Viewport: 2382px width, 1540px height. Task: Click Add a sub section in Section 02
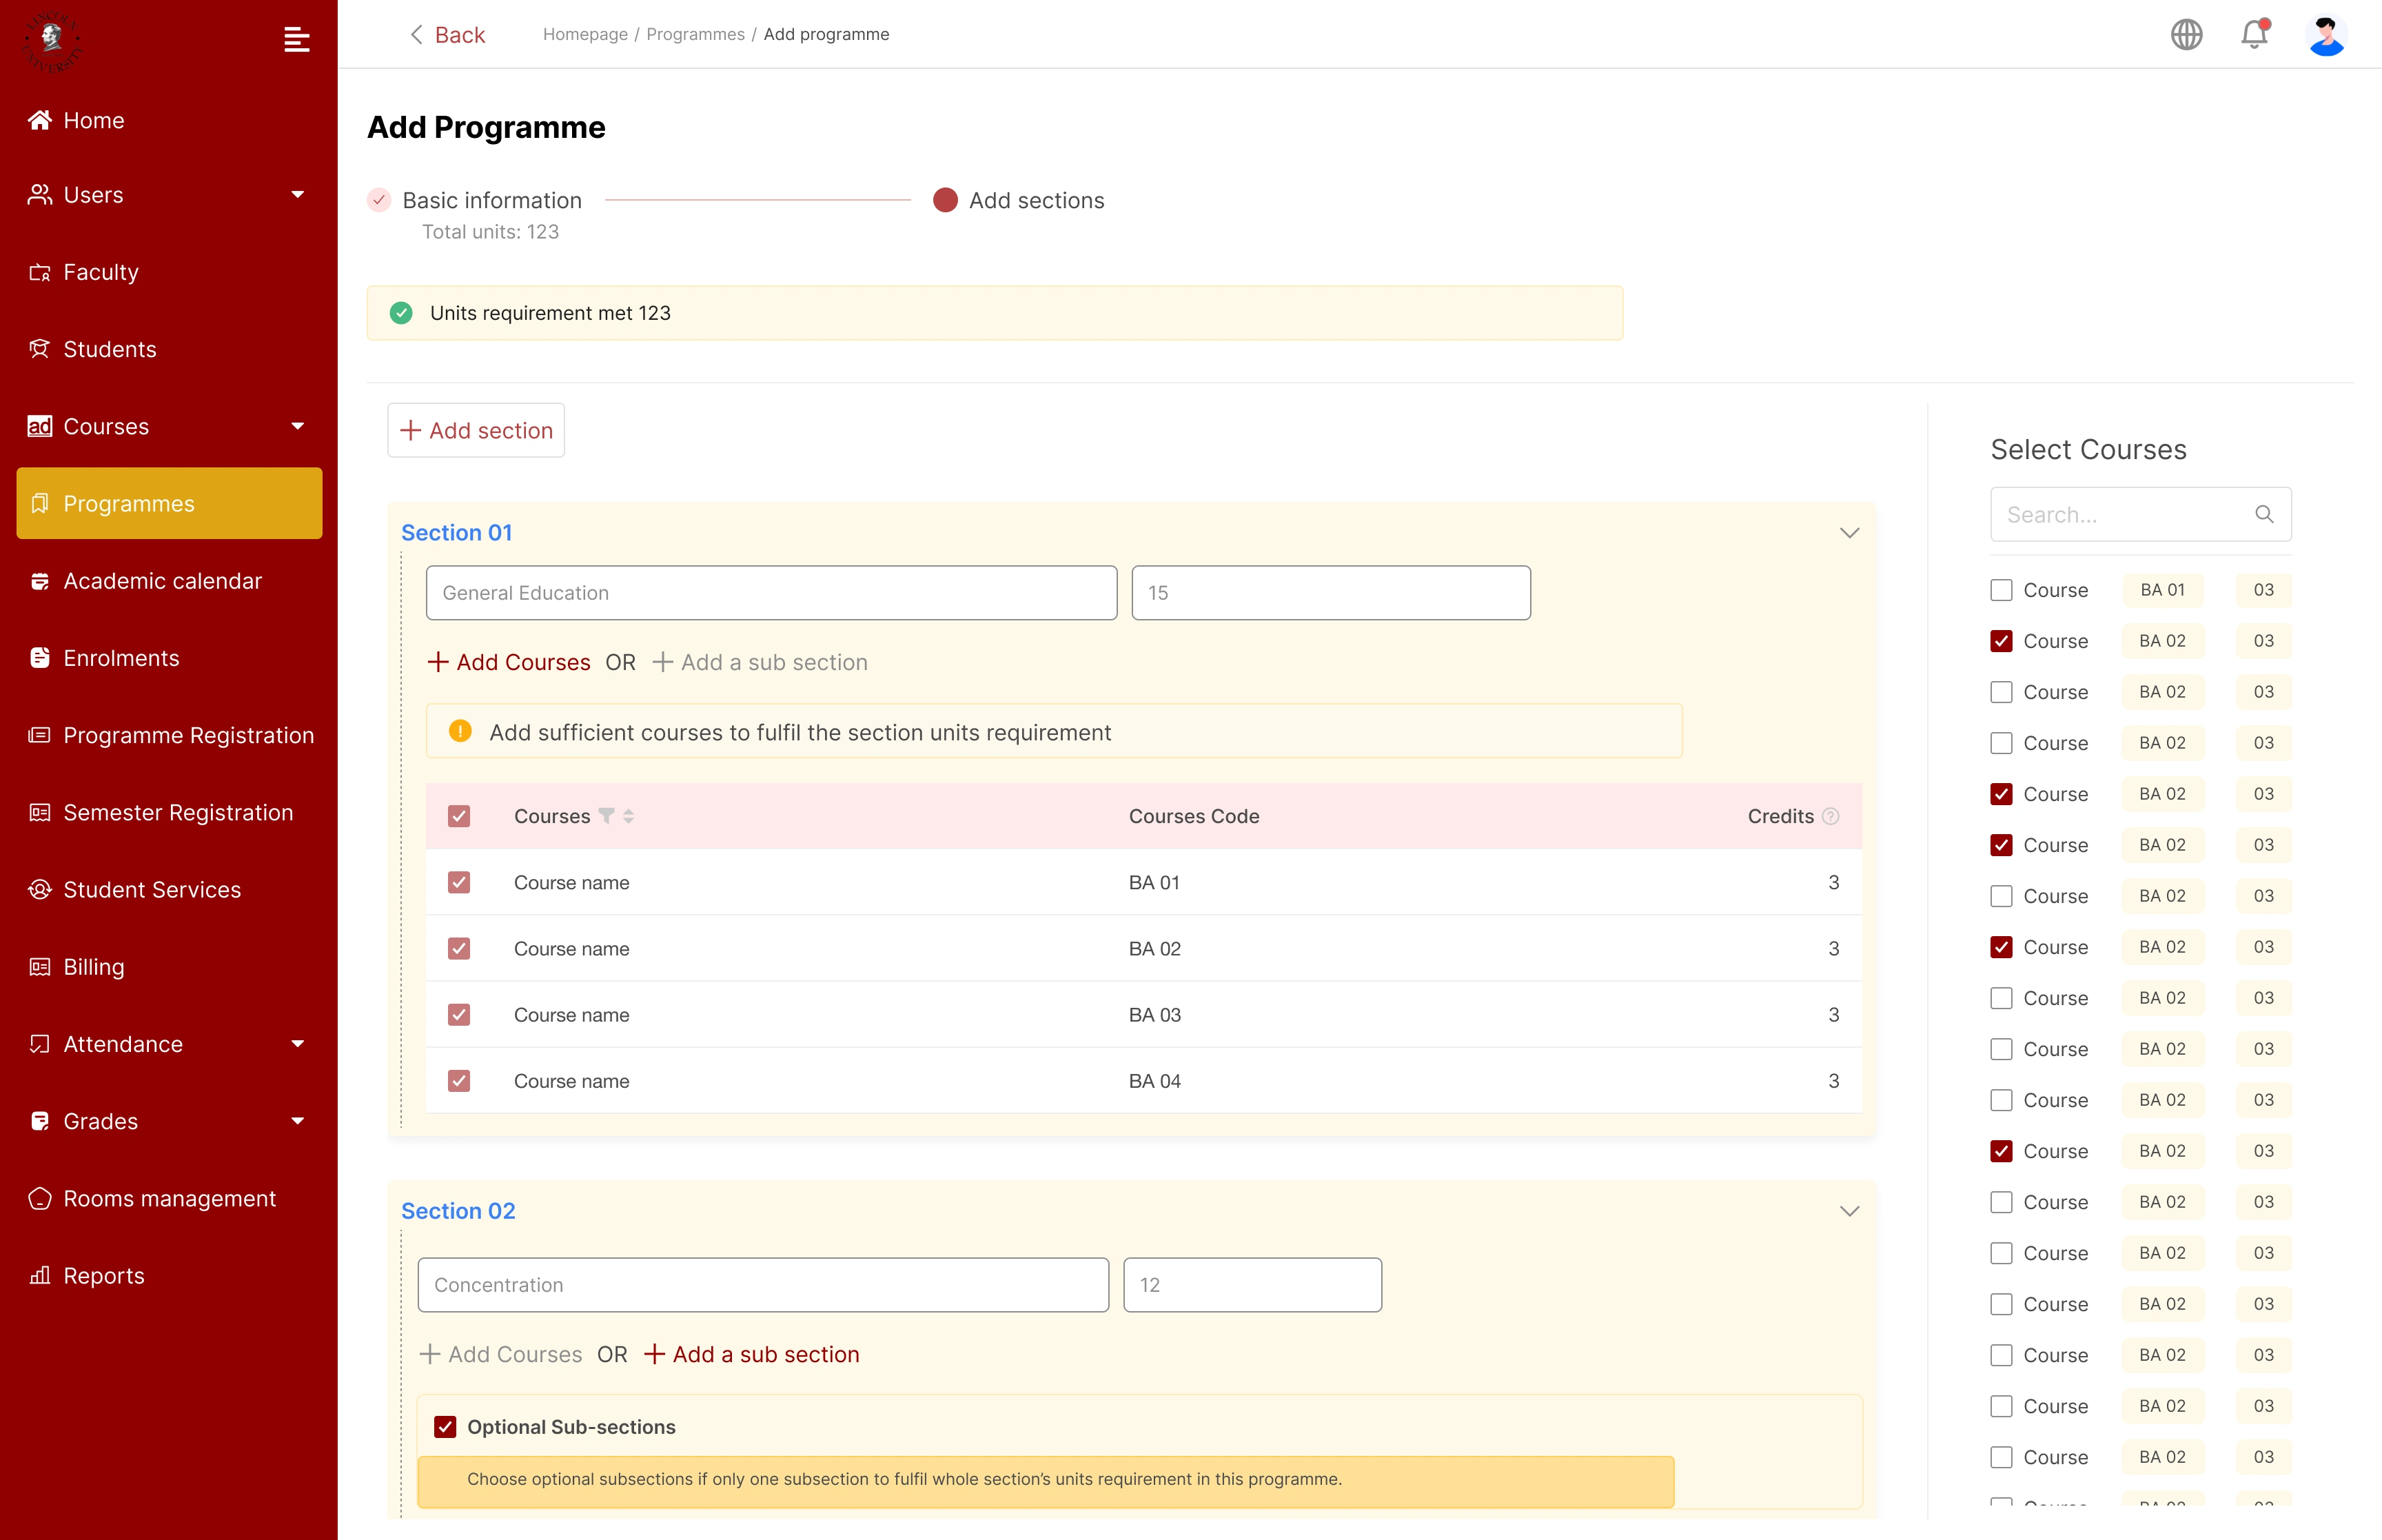(x=752, y=1354)
